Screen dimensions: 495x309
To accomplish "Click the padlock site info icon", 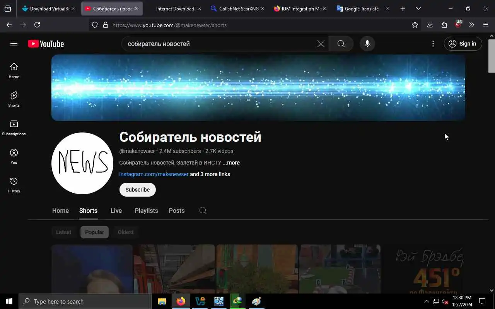I will tap(105, 25).
